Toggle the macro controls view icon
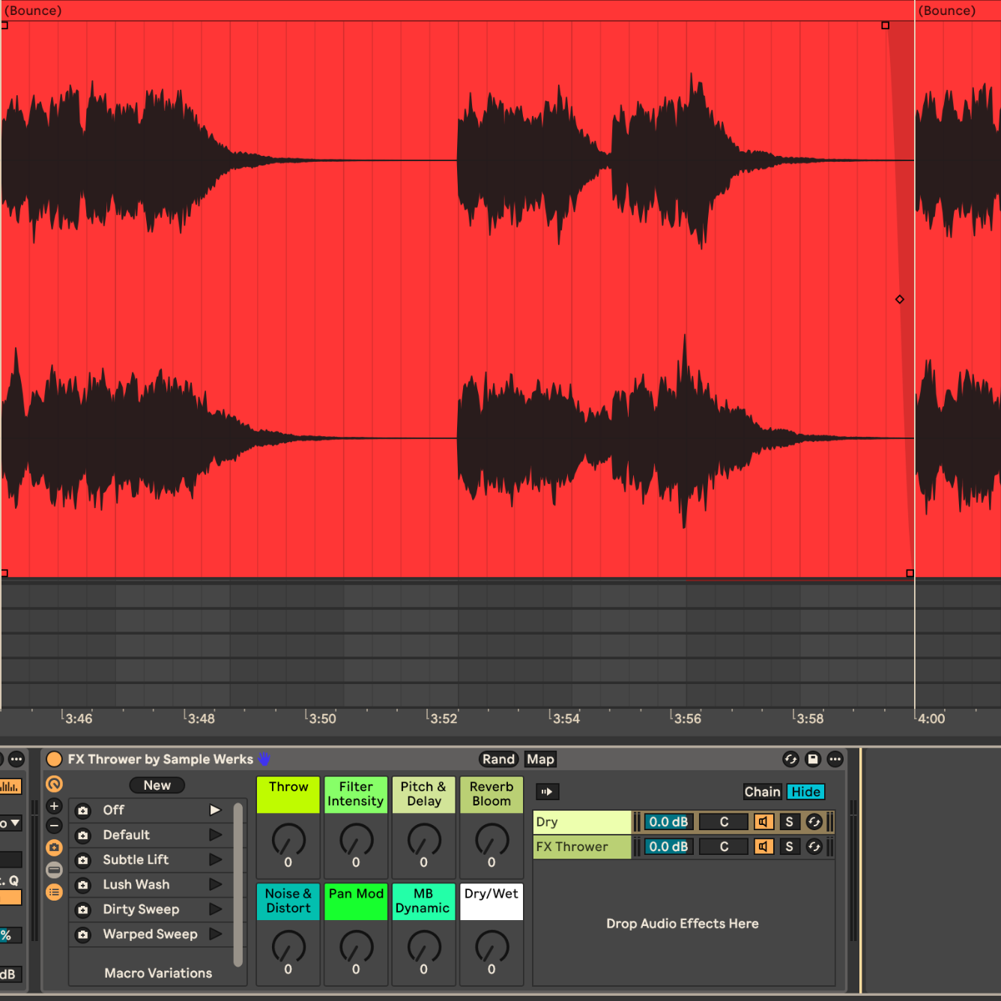Viewport: 1001px width, 1001px height. coord(54,784)
